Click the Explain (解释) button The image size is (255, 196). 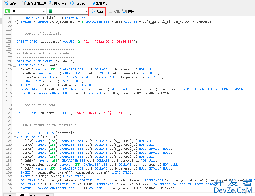(128, 11)
